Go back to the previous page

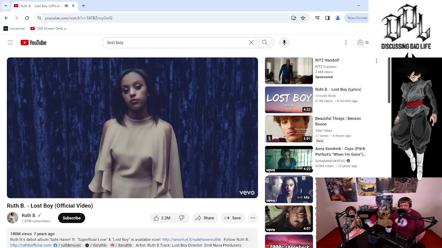(x=6, y=18)
